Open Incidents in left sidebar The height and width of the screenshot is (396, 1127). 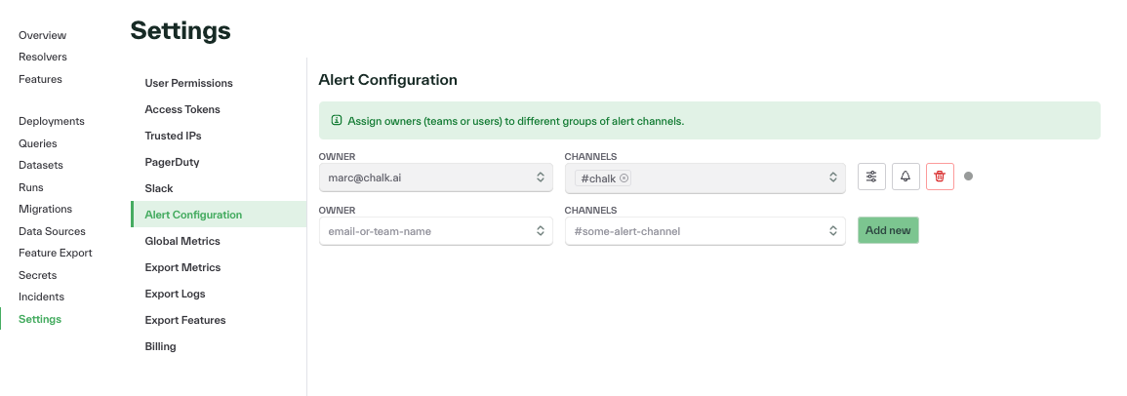point(41,297)
